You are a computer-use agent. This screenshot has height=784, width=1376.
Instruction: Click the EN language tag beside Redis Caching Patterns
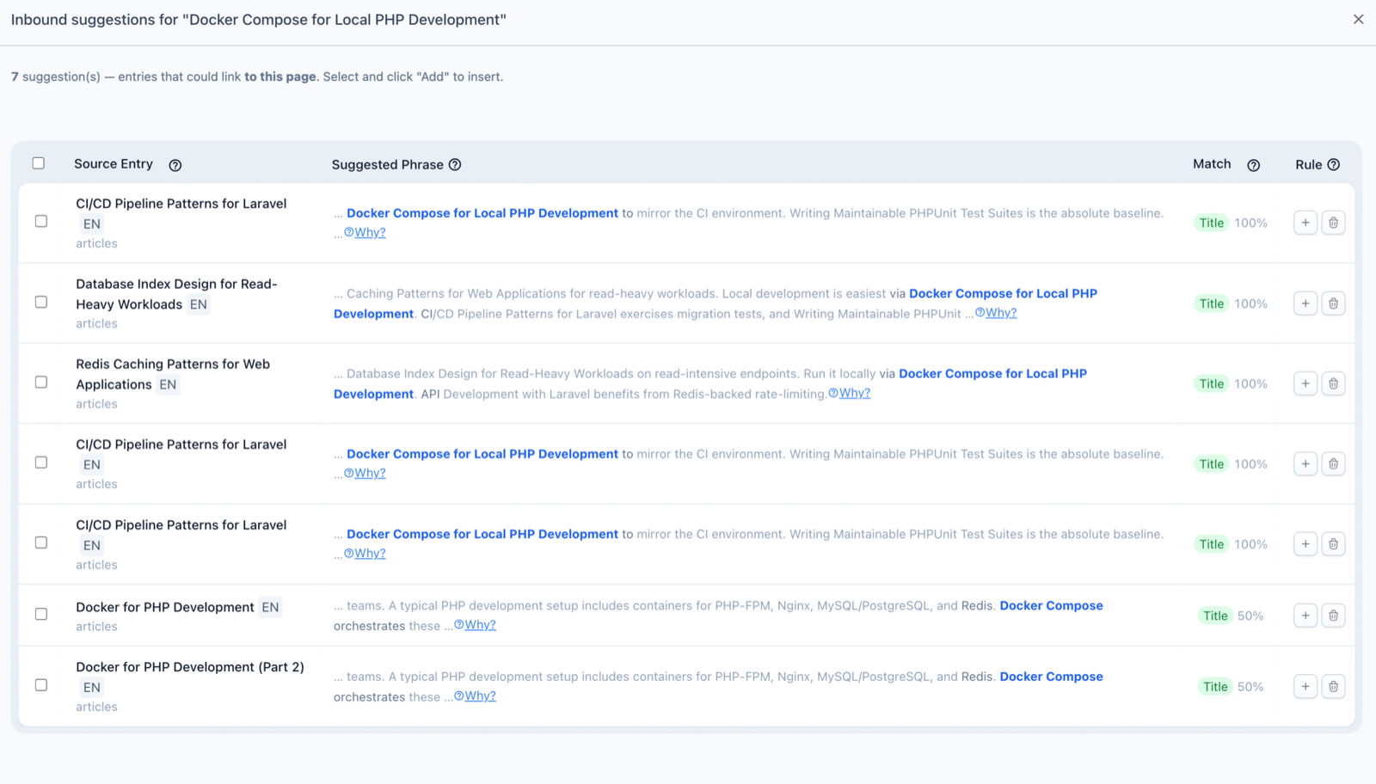tap(168, 384)
